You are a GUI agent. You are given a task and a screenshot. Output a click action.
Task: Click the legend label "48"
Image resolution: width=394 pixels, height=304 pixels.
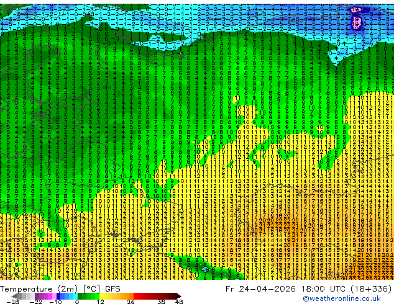coord(179,302)
